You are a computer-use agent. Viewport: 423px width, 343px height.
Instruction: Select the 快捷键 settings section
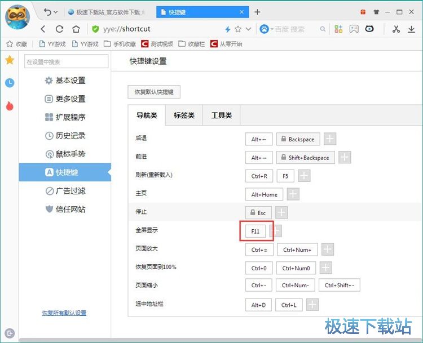[x=65, y=172]
